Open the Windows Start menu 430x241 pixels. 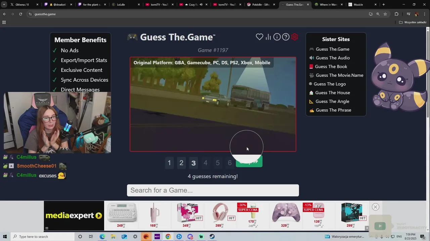(5, 237)
